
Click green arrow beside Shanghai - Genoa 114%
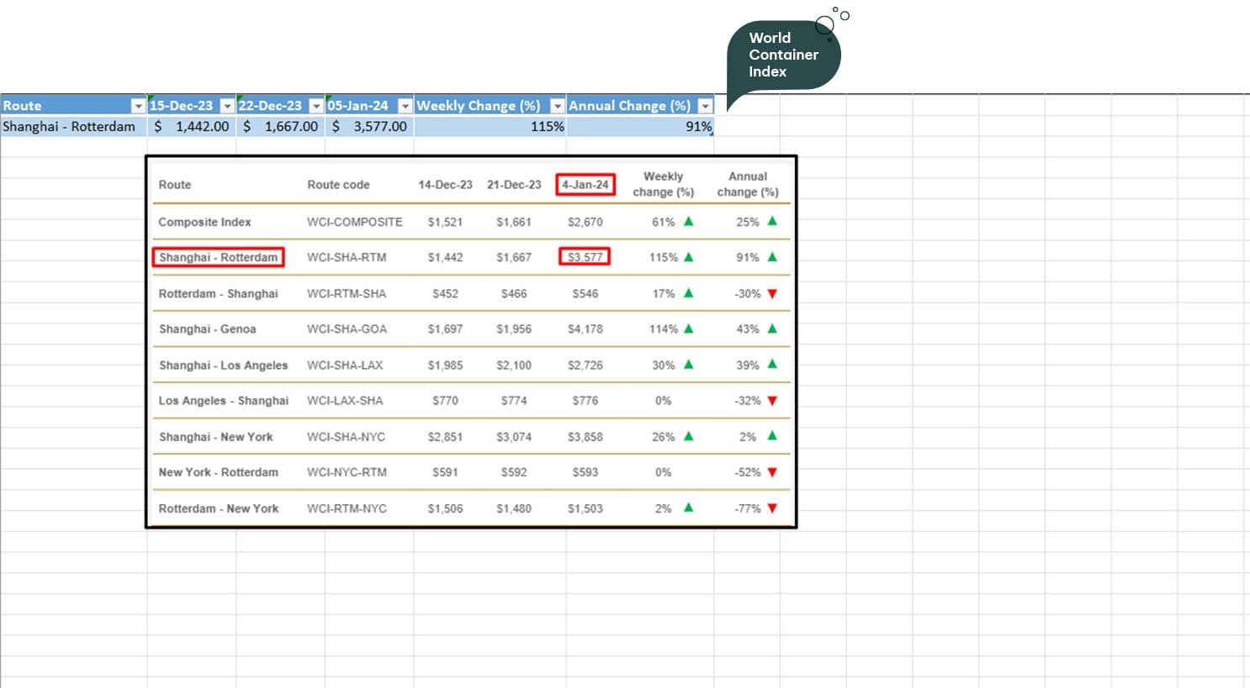click(688, 329)
